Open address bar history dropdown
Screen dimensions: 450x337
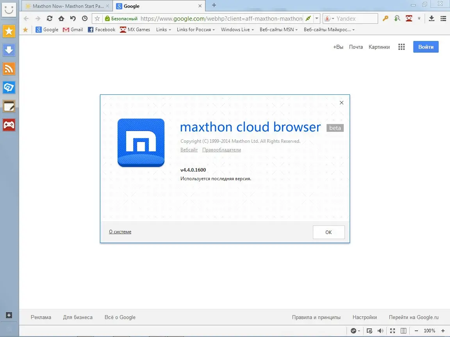[x=317, y=19]
